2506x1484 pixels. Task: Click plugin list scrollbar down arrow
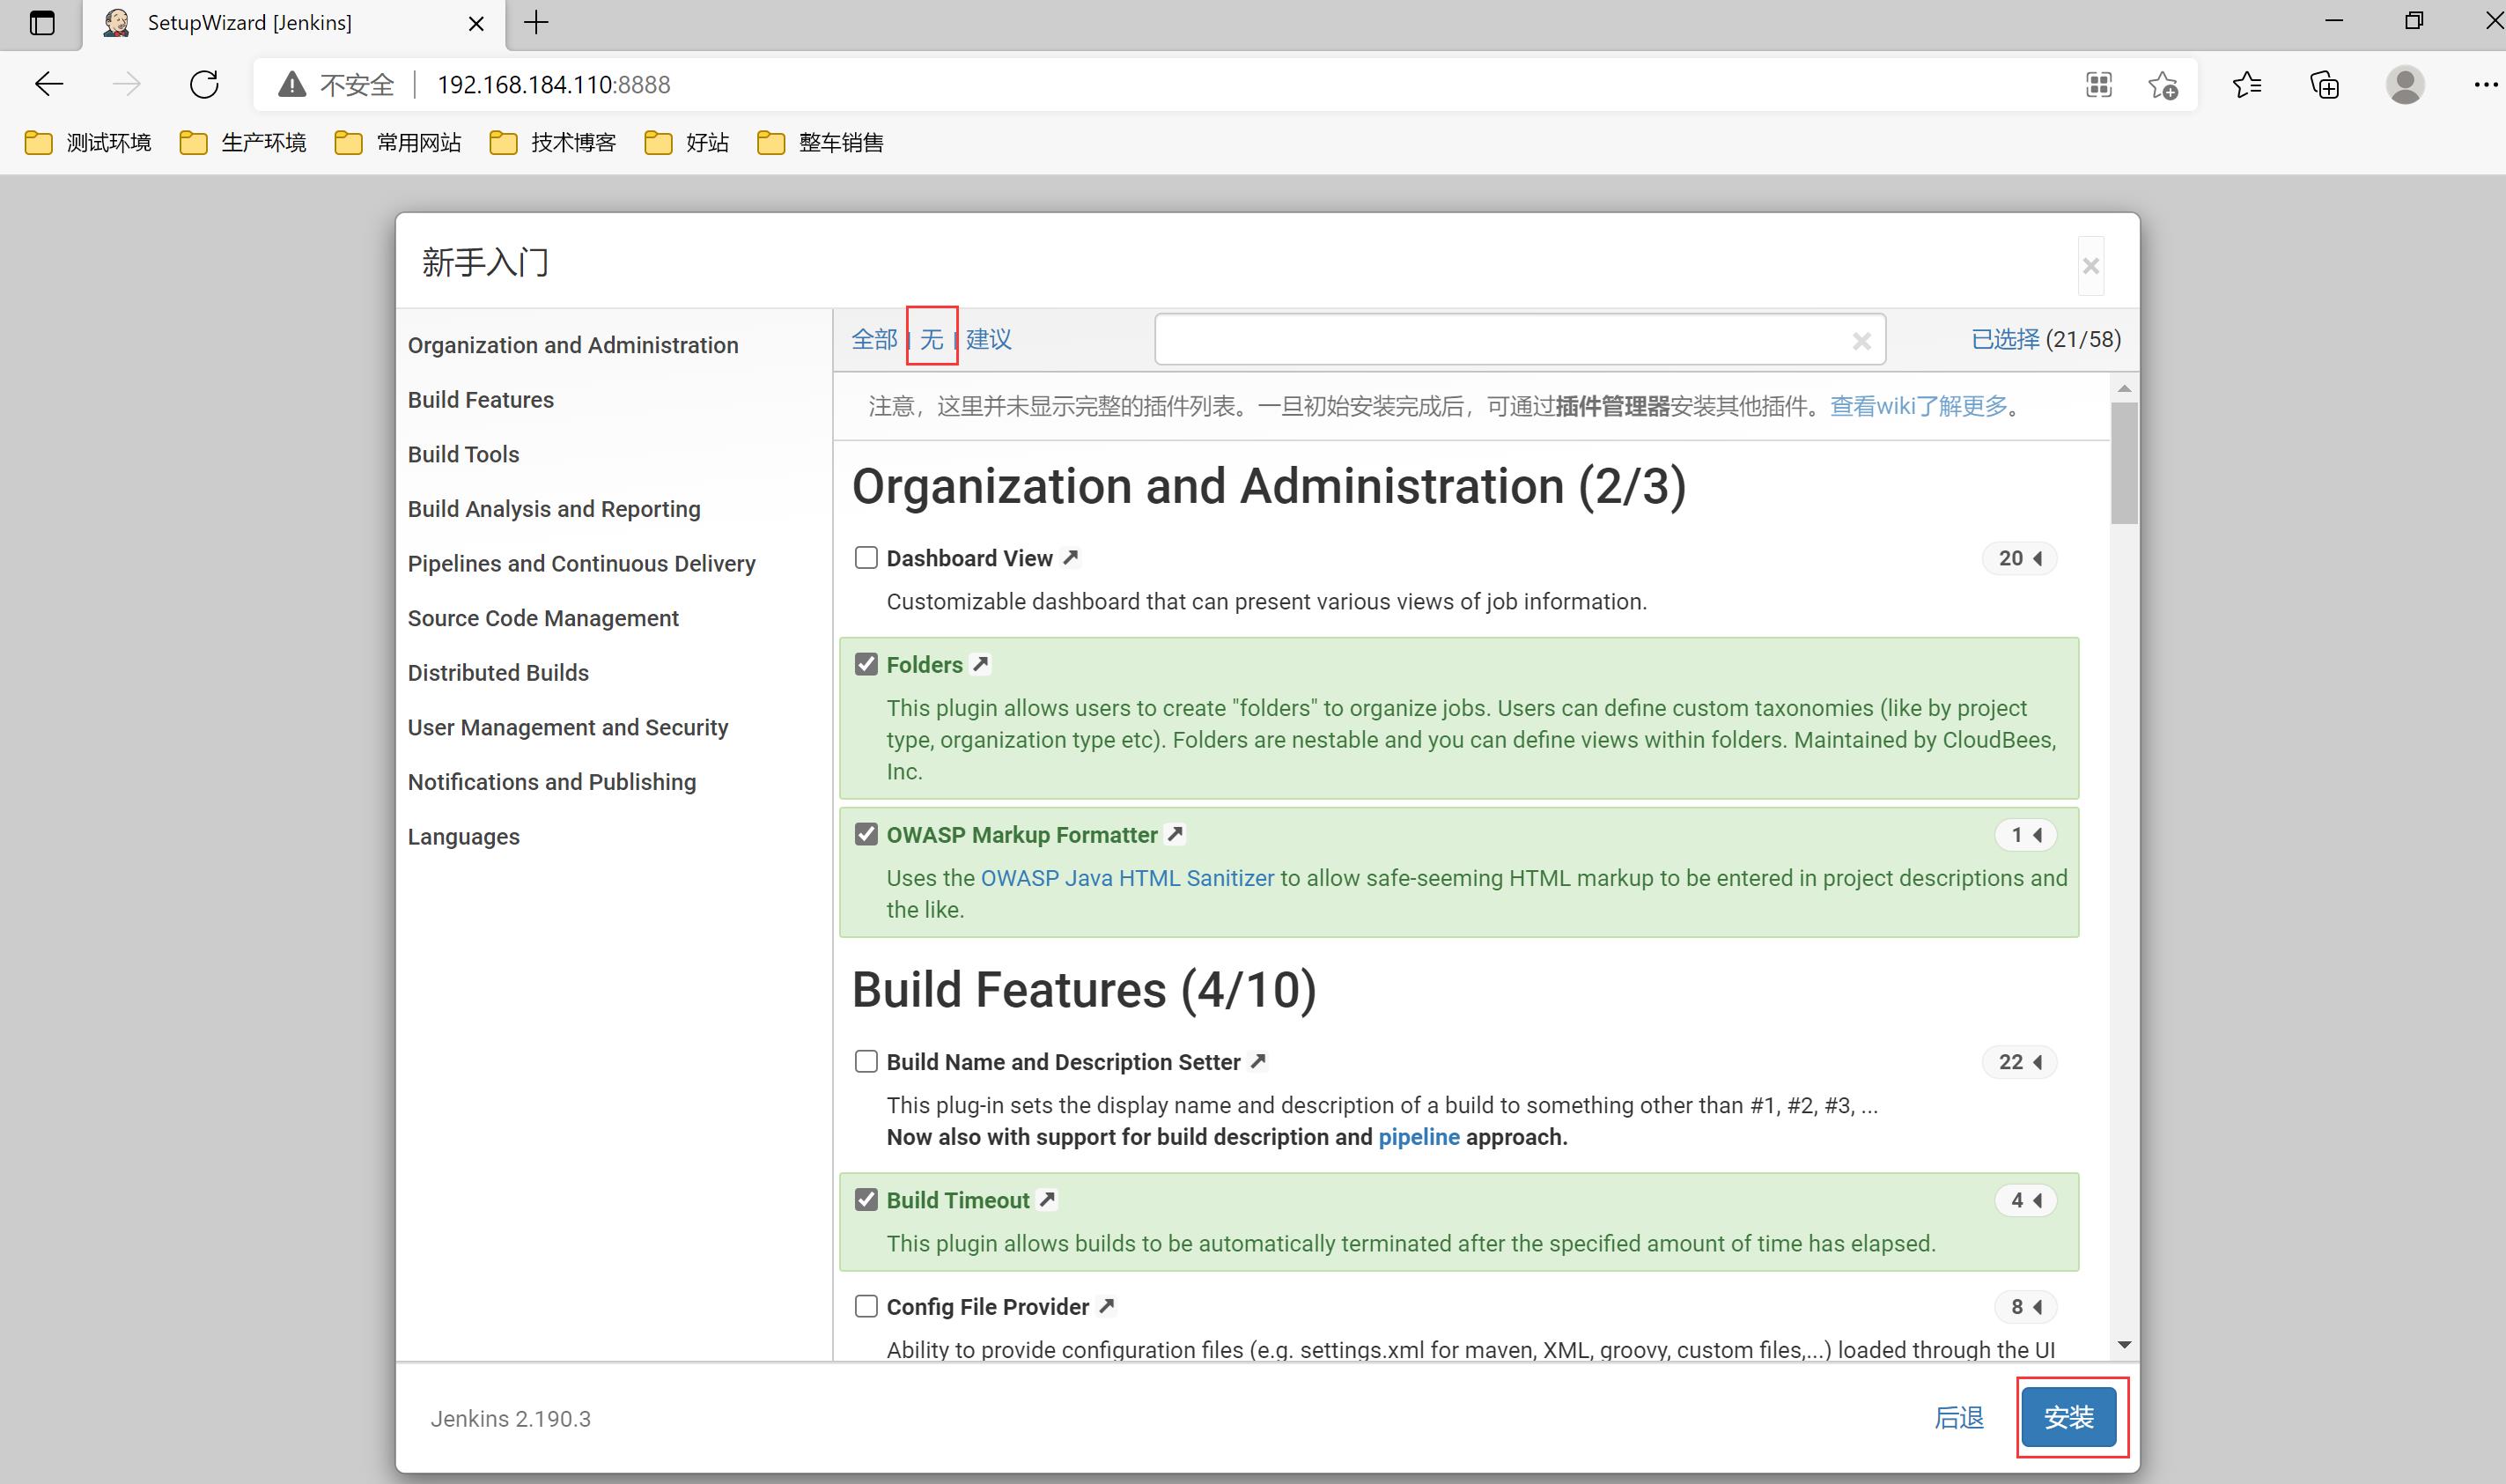coord(2124,1345)
